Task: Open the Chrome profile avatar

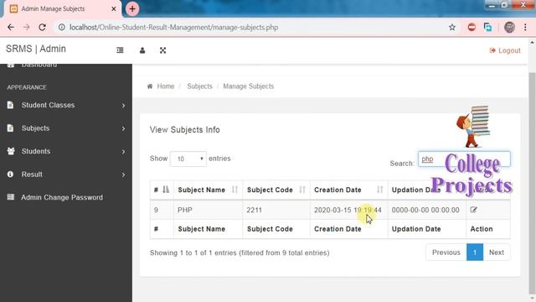Action: pos(509,27)
